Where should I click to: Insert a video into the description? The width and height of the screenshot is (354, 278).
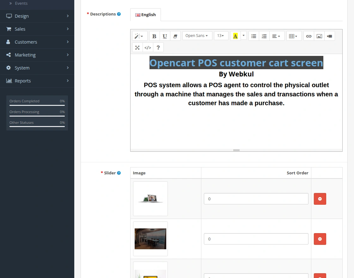coord(329,36)
